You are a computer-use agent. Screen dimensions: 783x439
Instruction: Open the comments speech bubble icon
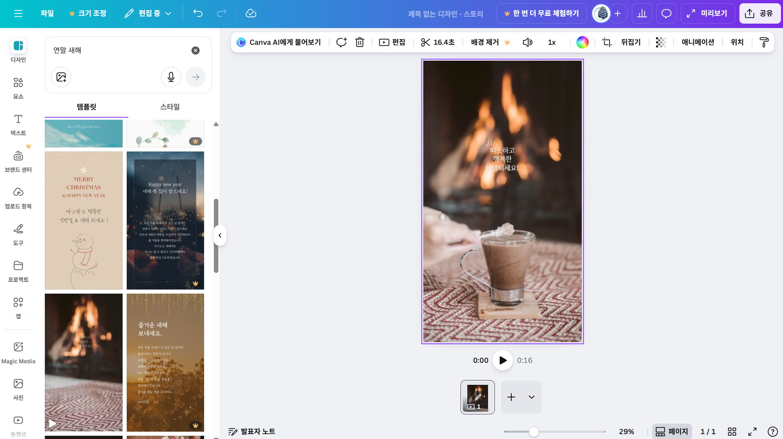tap(666, 13)
